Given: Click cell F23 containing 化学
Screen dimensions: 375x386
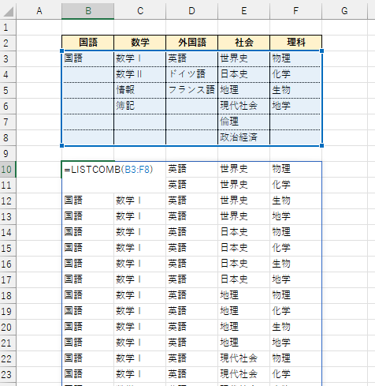Looking at the screenshot, I should click(x=296, y=374).
